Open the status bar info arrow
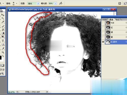This screenshot has width=127, height=95. pyautogui.click(x=47, y=92)
